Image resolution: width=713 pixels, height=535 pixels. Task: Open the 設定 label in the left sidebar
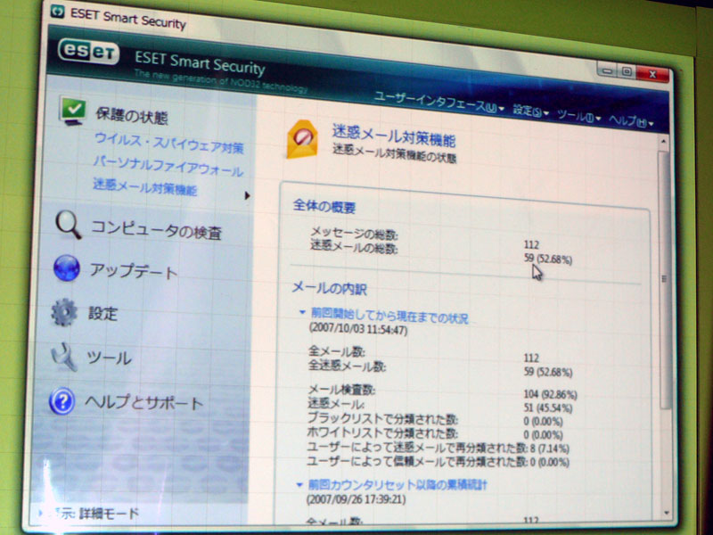(102, 314)
